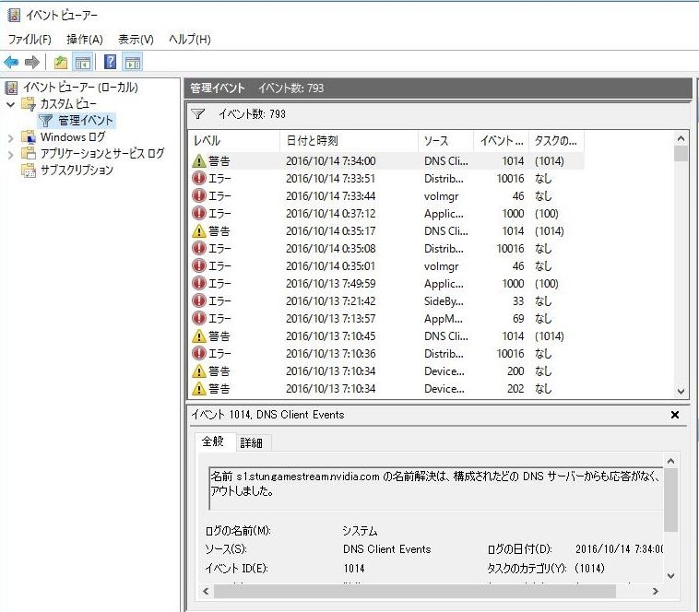The image size is (699, 612).
Task: Collapse the カスタム ビュー tree node
Action: point(11,104)
